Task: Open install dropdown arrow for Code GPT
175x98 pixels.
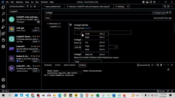Action: [x=39, y=51]
